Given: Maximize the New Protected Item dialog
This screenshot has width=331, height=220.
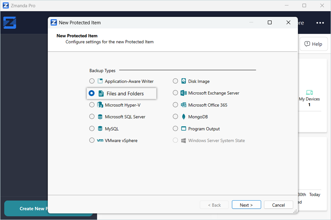Looking at the screenshot, I should point(270,22).
